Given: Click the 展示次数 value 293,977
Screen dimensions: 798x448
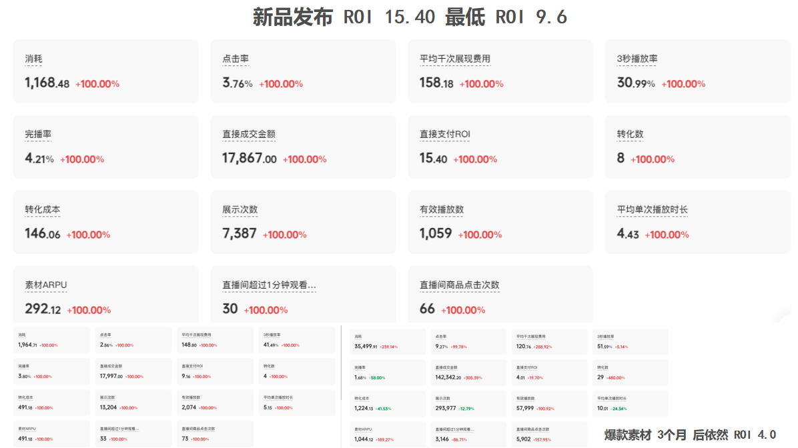Looking at the screenshot, I should click(446, 409).
